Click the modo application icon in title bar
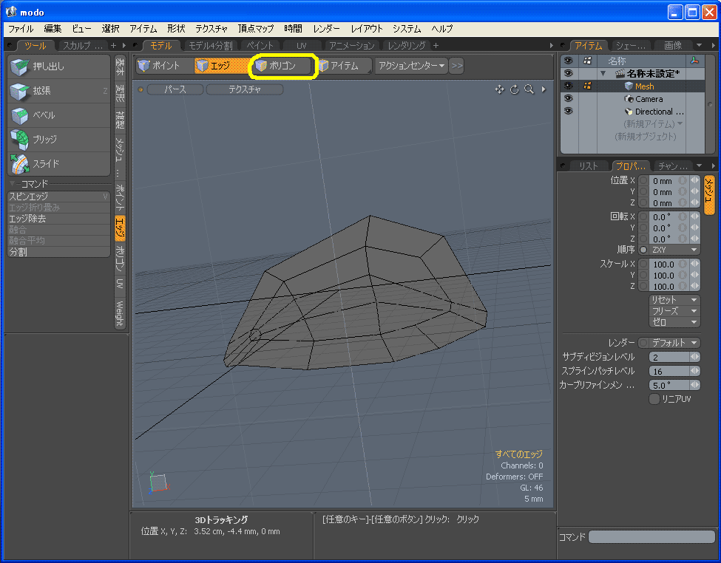 pos(11,12)
